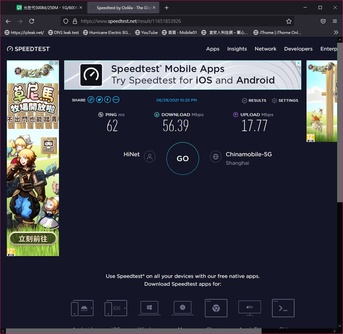Click the horizontal page scrollbar
This screenshot has height=334, width=343.
point(133,331)
